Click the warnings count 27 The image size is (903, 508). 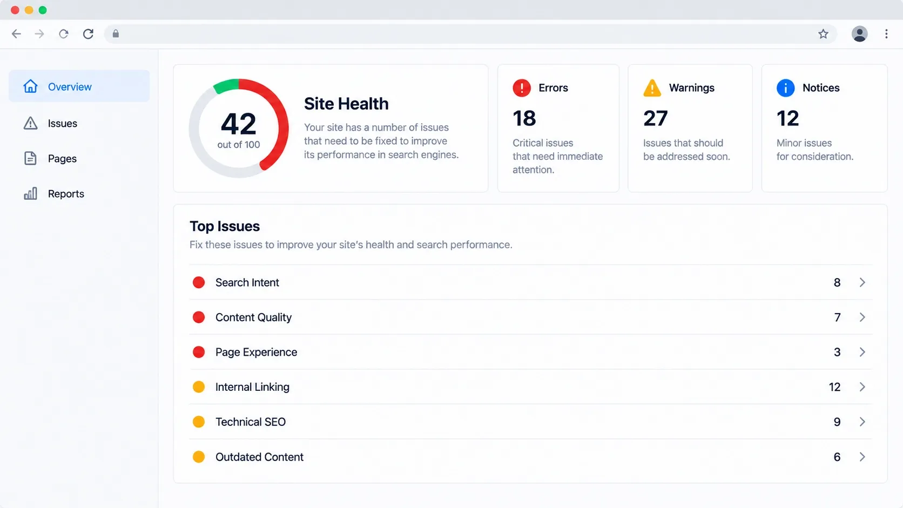pyautogui.click(x=656, y=118)
